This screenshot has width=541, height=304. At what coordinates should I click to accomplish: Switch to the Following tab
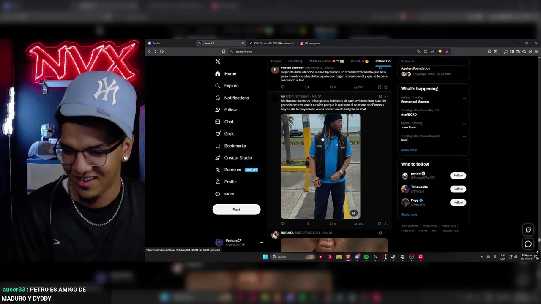pyautogui.click(x=295, y=61)
